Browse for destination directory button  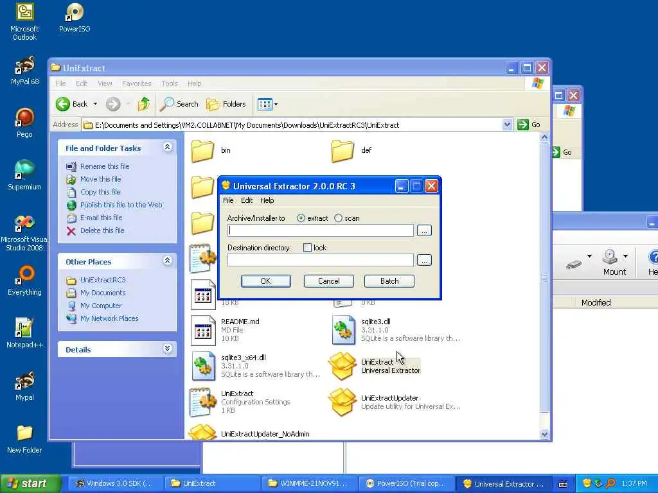coord(424,260)
